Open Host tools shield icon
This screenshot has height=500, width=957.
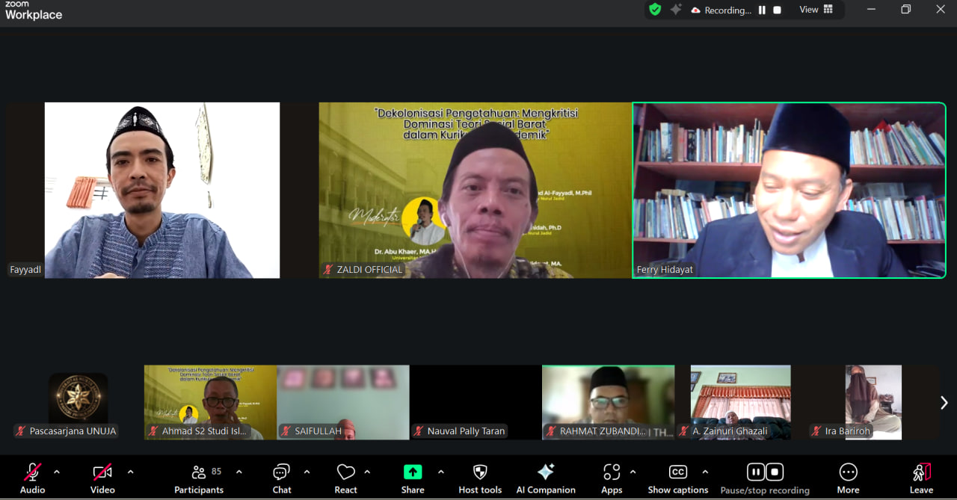pyautogui.click(x=480, y=472)
